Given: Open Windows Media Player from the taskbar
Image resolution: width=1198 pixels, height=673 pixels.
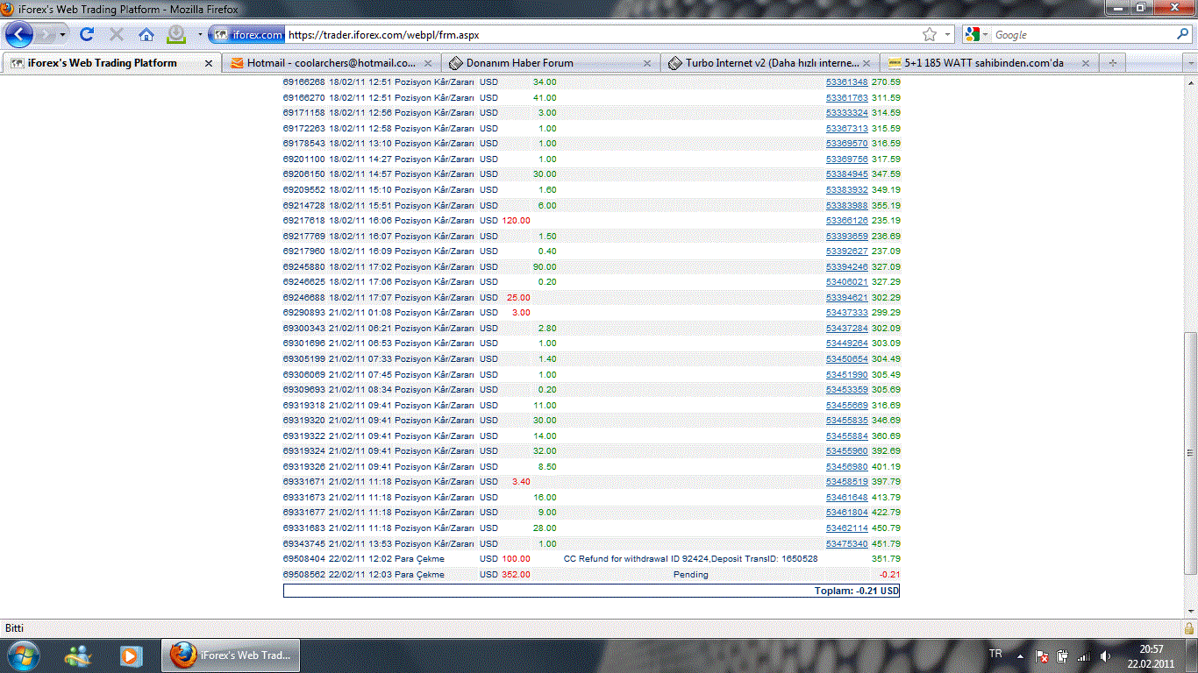Looking at the screenshot, I should [x=131, y=655].
